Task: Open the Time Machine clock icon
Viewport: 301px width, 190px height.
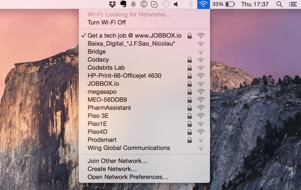Action: (x=165, y=4)
